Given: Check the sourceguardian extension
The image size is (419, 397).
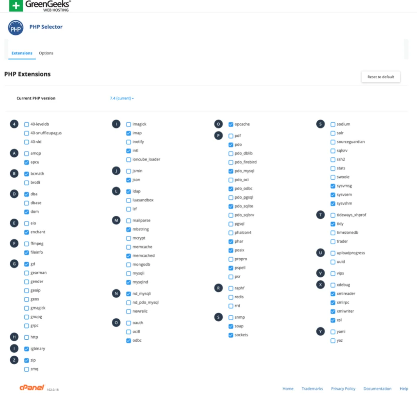Looking at the screenshot, I should [x=333, y=142].
